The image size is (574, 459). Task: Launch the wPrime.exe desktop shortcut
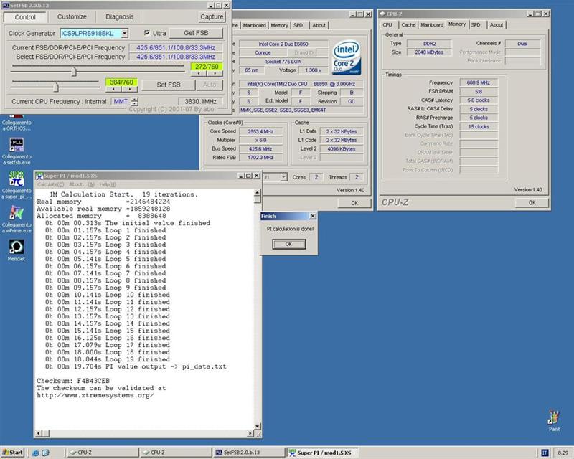point(16,219)
